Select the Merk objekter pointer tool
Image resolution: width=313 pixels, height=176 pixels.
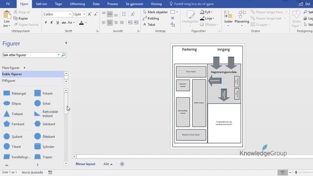click(156, 12)
